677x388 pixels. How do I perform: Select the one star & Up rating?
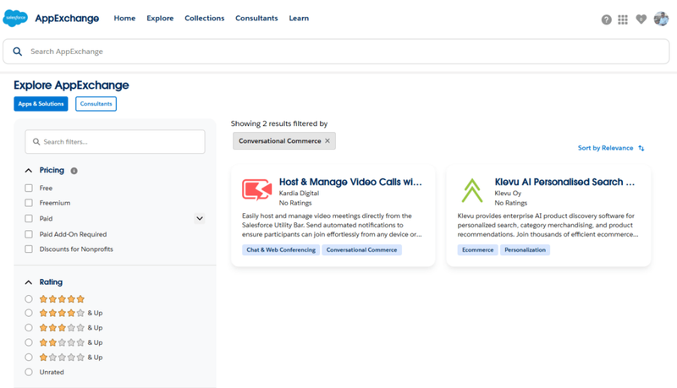(29, 357)
